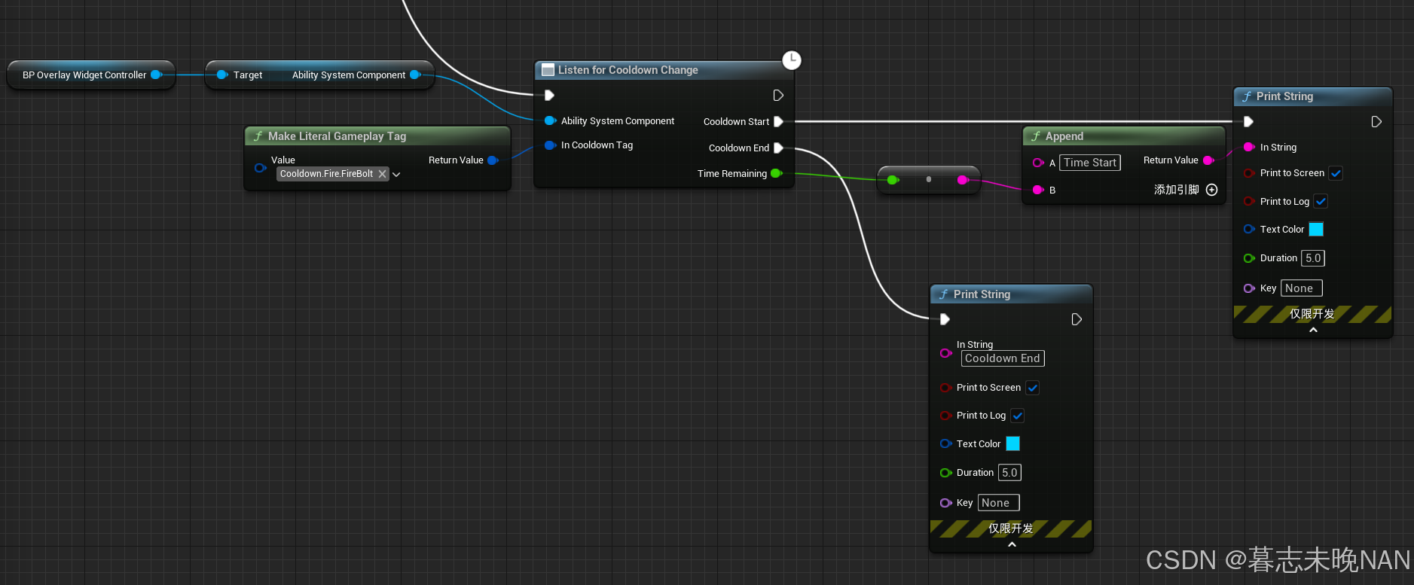Click the Key None field on the lower Print String
The height and width of the screenshot is (585, 1414).
point(998,503)
